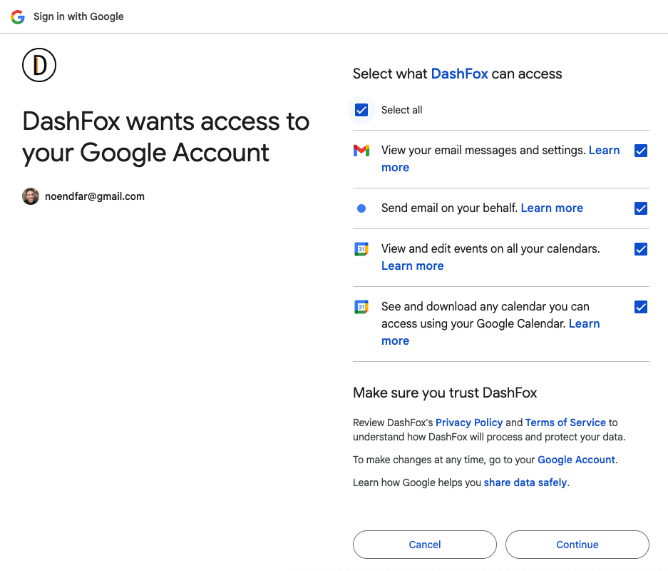This screenshot has height=571, width=668.
Task: Uncheck See and download any calendar permission
Action: point(641,307)
